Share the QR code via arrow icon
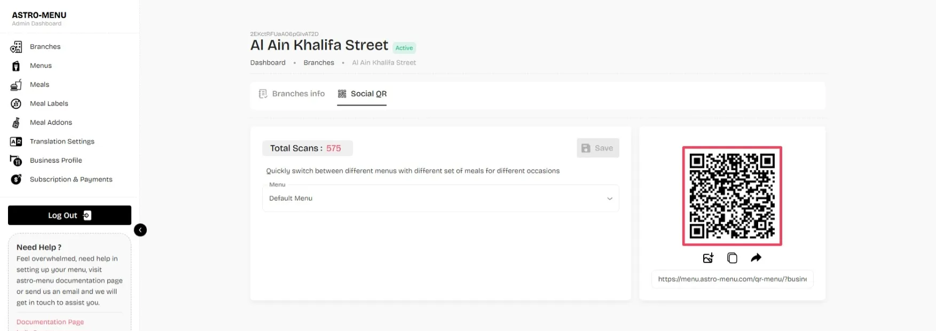The height and width of the screenshot is (331, 936). tap(756, 258)
